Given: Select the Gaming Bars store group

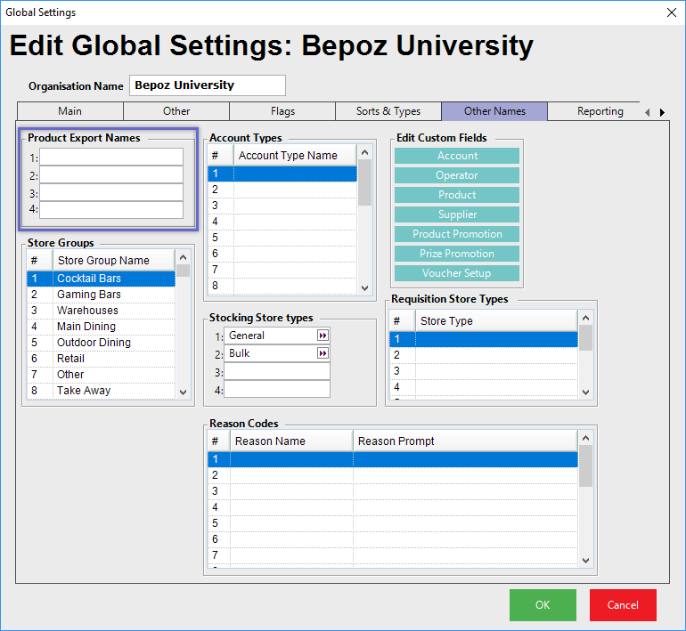Looking at the screenshot, I should [89, 295].
